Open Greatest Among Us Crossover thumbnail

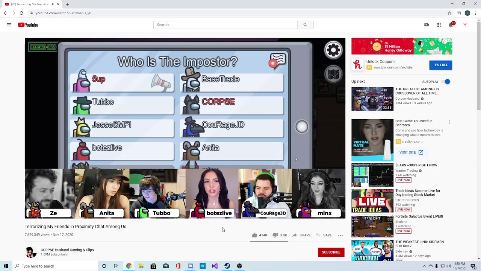click(372, 99)
